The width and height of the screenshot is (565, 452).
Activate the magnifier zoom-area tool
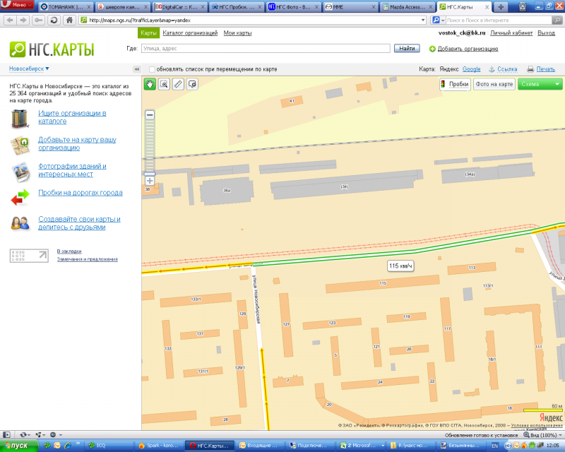(164, 84)
